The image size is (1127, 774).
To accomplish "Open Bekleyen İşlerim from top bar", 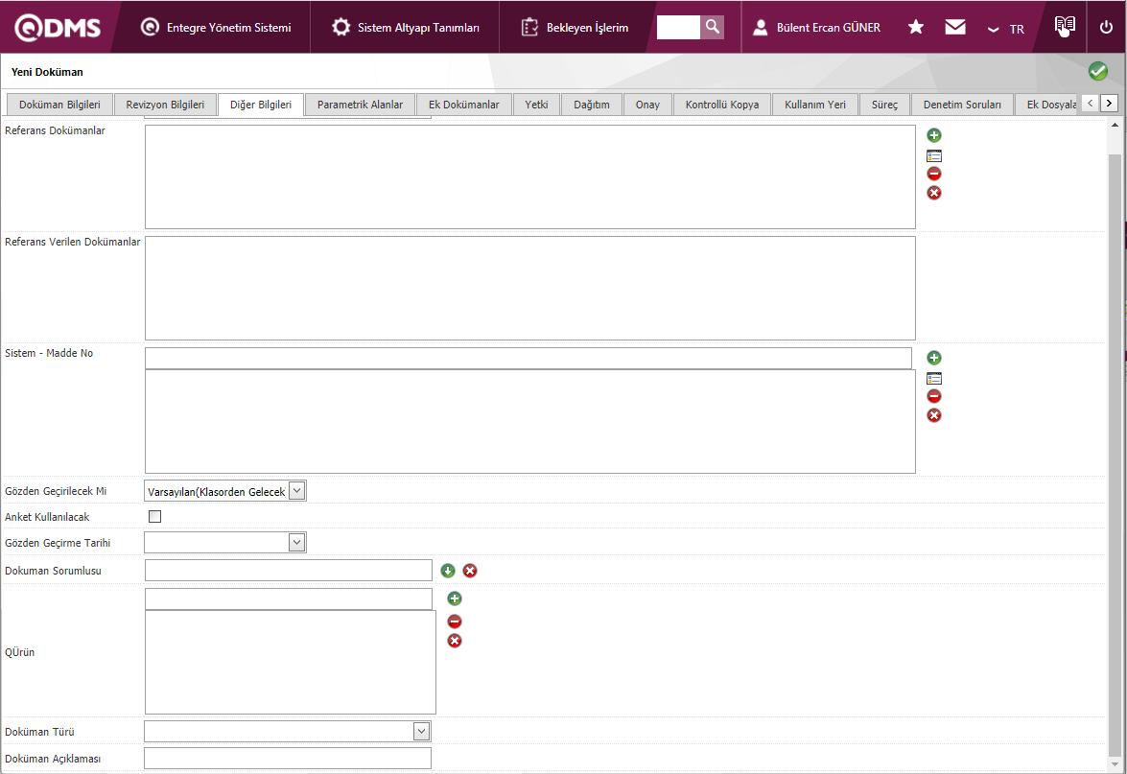I will click(575, 28).
